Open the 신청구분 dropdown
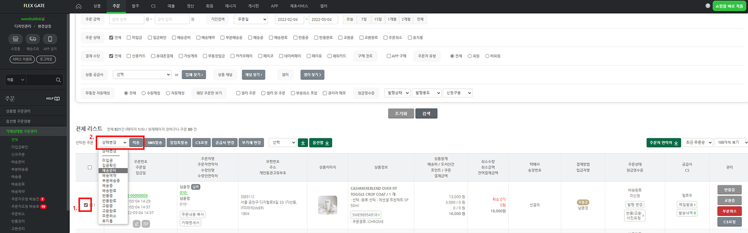The width and height of the screenshot is (748, 233). click(458, 93)
